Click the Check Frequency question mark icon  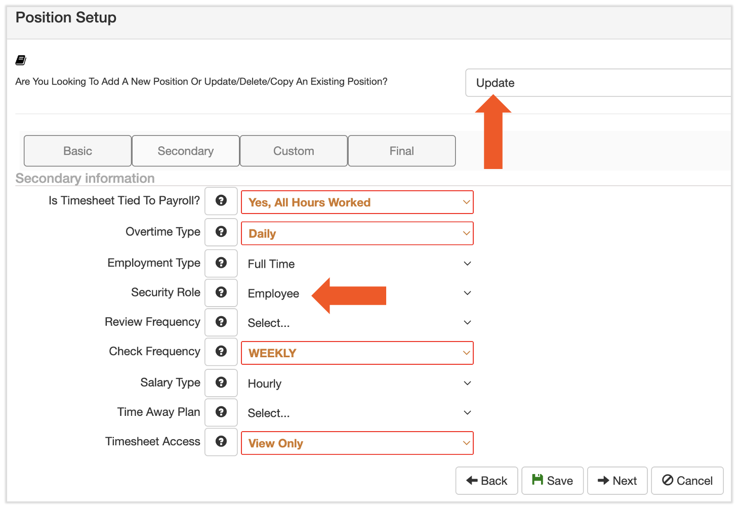coord(221,352)
